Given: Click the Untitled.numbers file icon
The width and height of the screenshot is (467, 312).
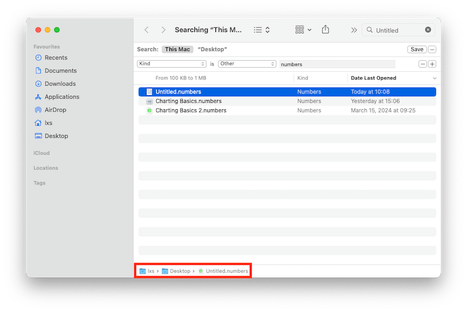Looking at the screenshot, I should point(149,92).
